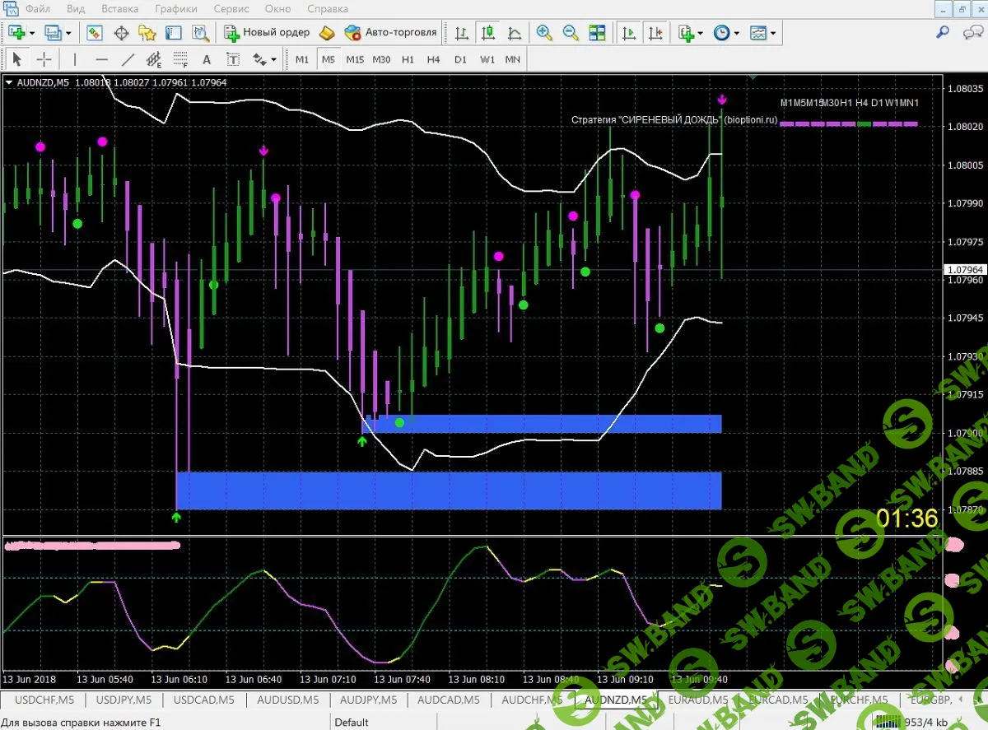Expand the chart periodicity clock dropdown
This screenshot has width=988, height=730.
coord(736,33)
